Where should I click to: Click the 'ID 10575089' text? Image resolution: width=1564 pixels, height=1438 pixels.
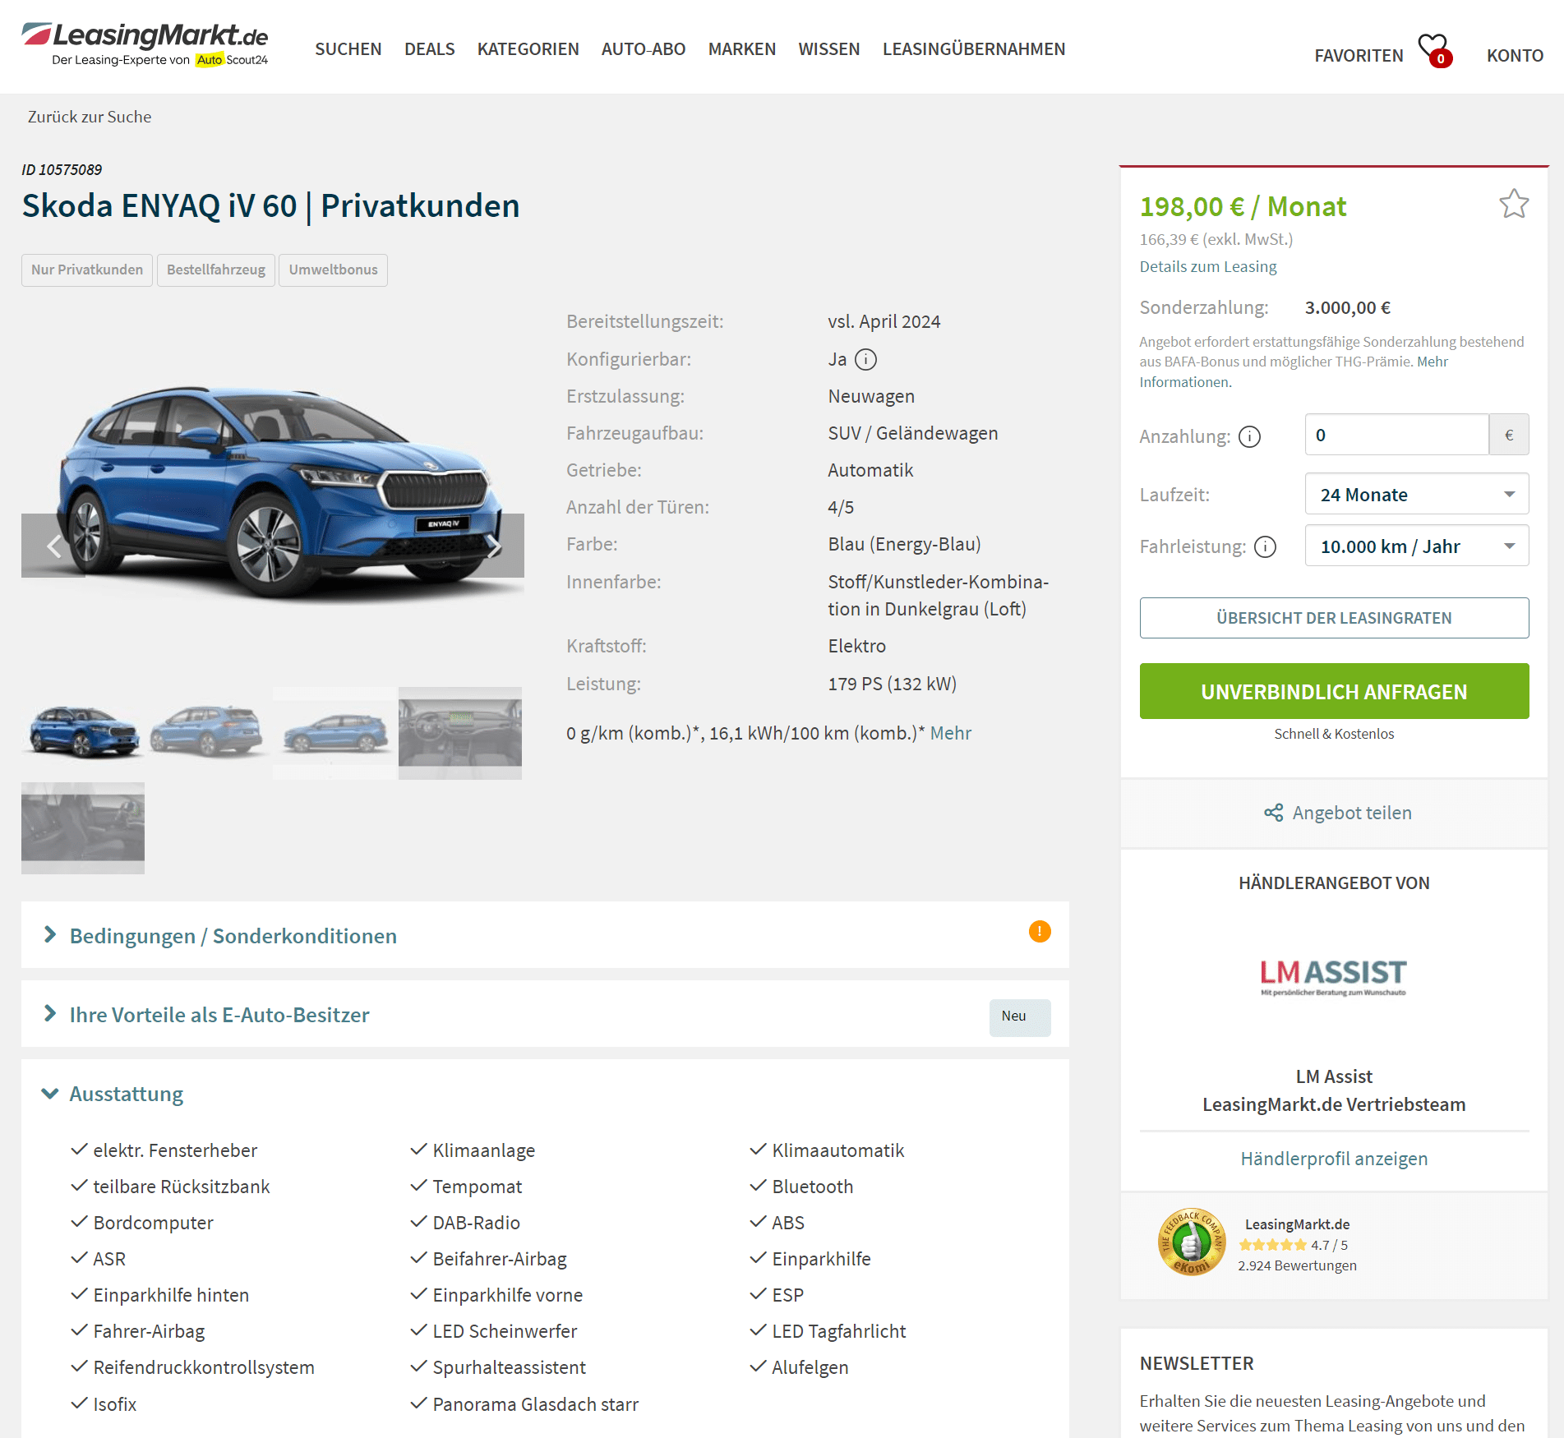point(62,169)
